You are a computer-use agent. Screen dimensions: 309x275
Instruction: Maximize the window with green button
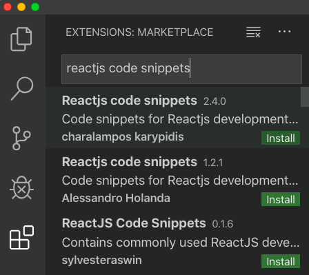point(35,7)
